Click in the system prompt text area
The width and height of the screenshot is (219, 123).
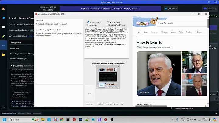click(106, 43)
